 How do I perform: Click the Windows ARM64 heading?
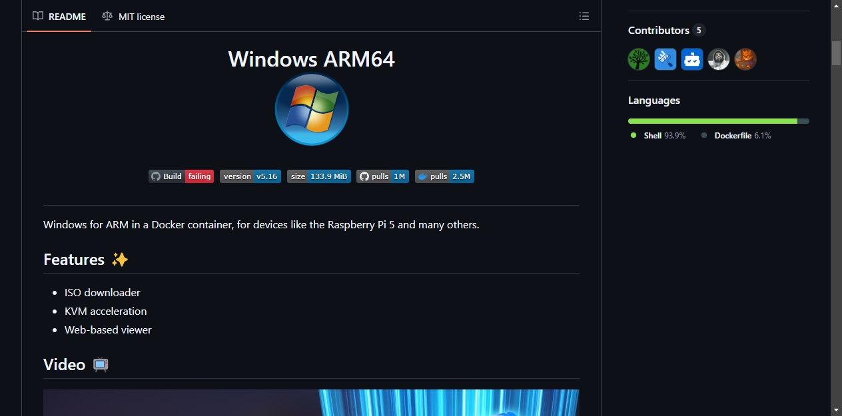312,59
